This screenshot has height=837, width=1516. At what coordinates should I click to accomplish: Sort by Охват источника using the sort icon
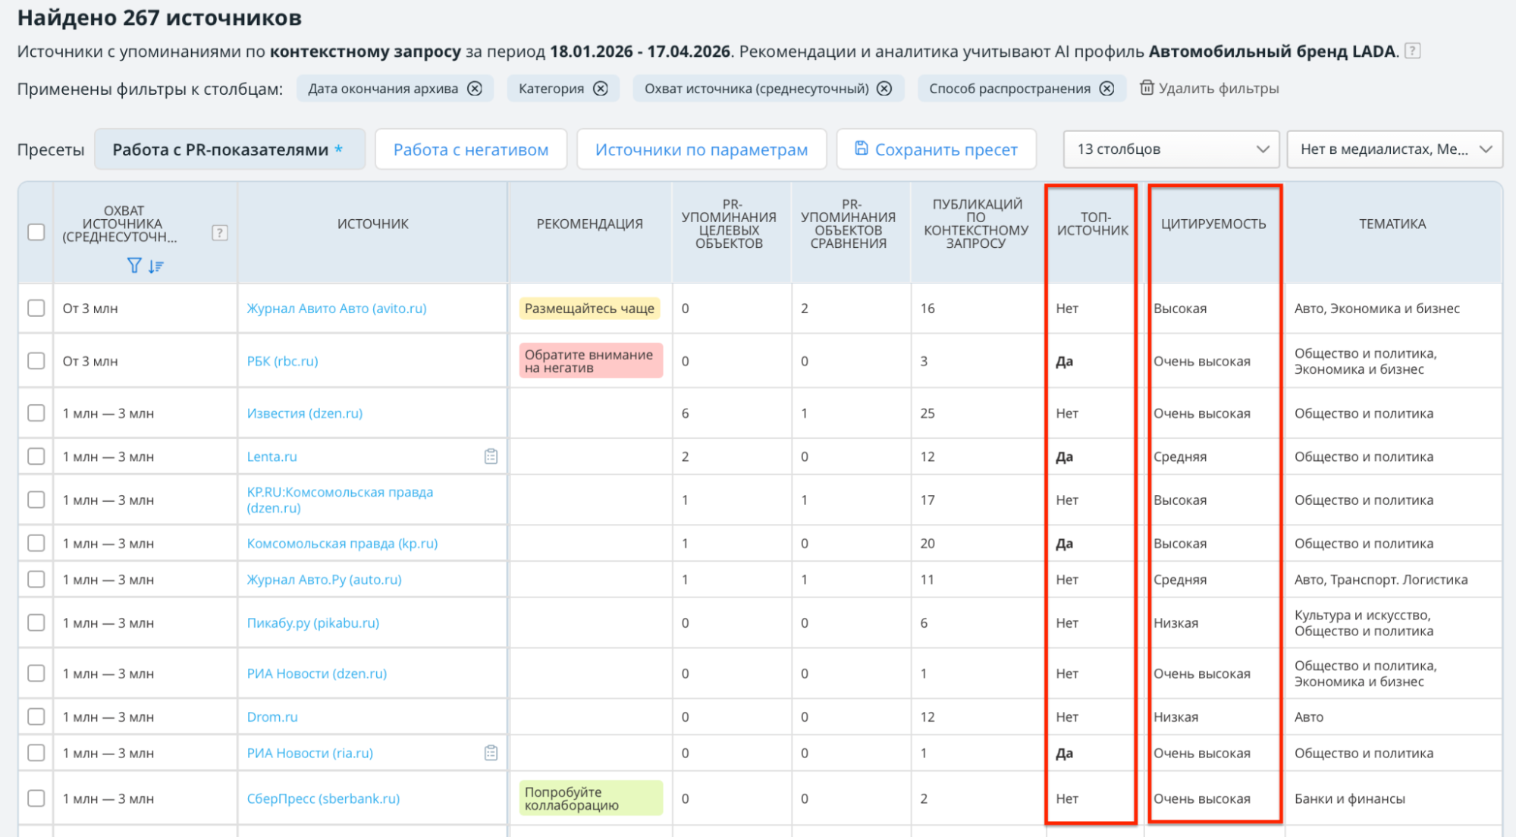coord(156,265)
